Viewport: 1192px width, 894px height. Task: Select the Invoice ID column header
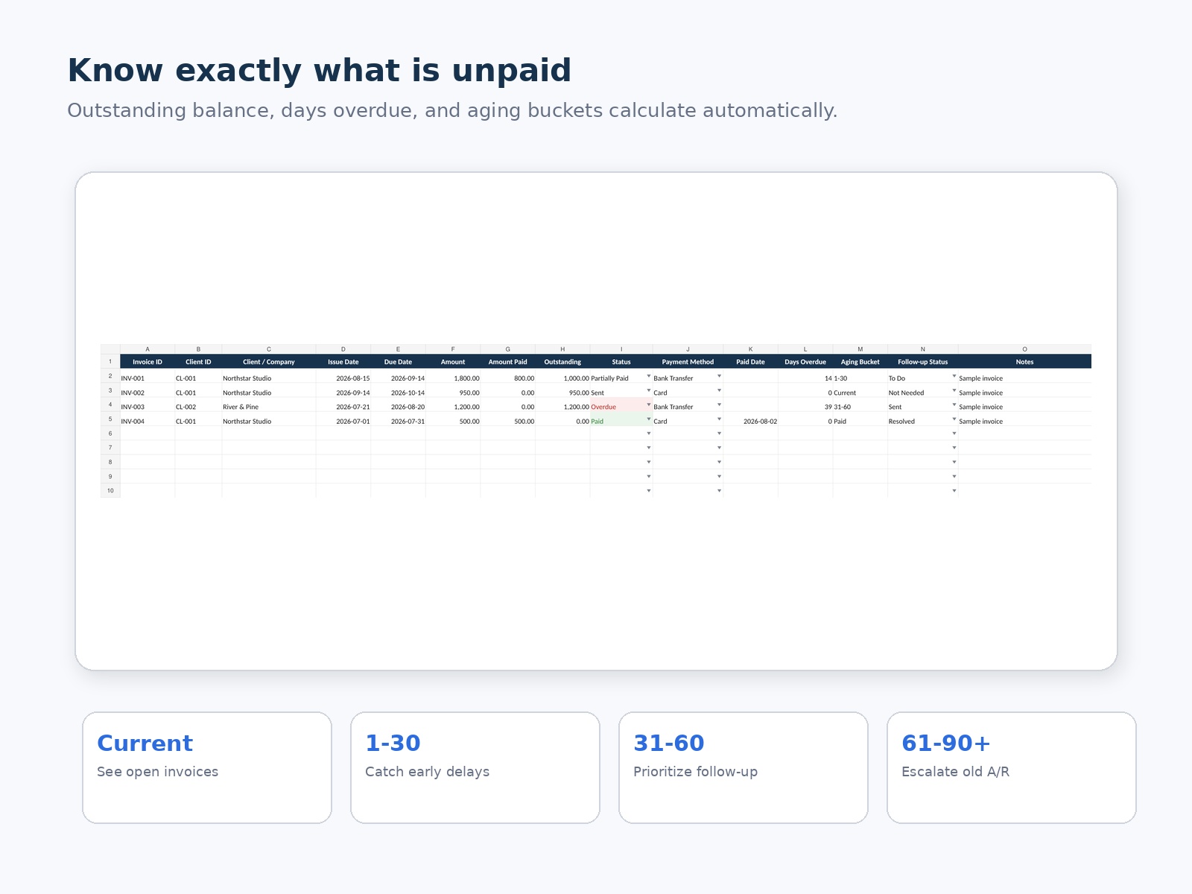(x=148, y=362)
